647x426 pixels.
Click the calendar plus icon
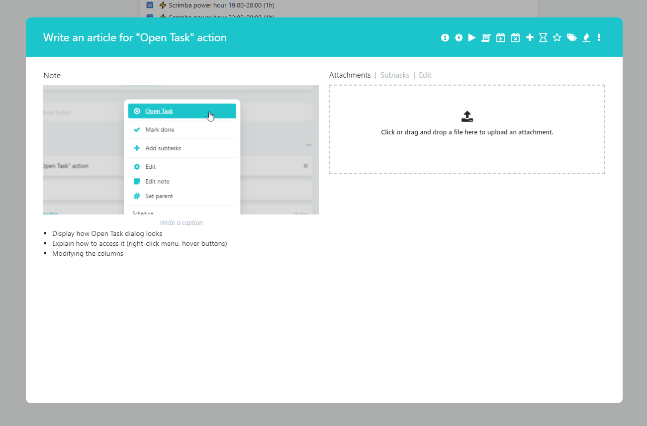501,37
